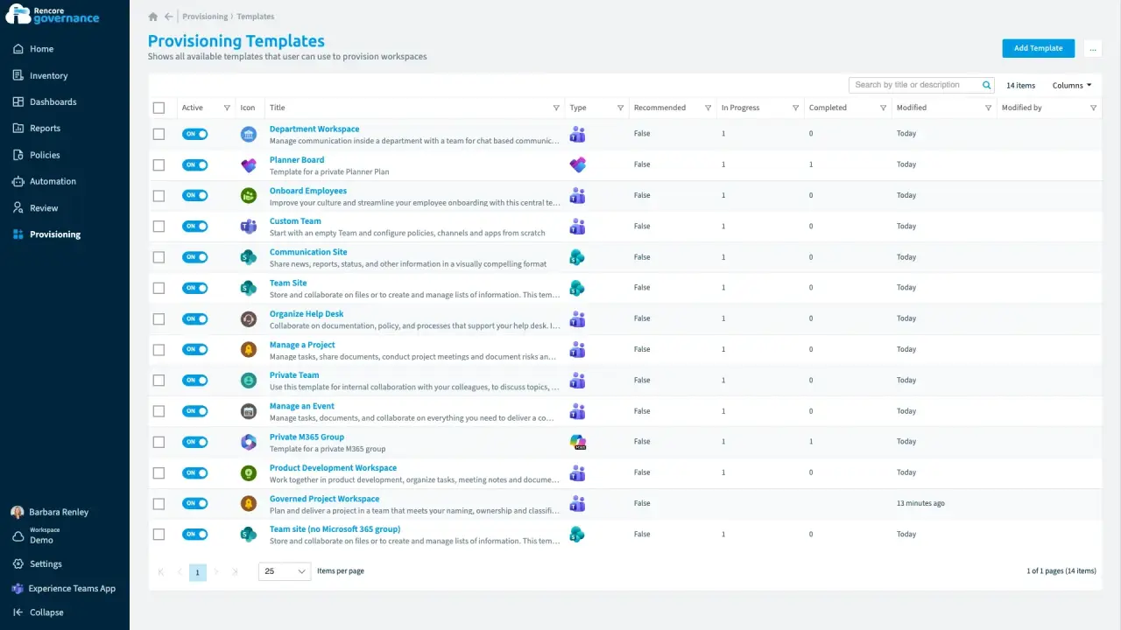The width and height of the screenshot is (1121, 630).
Task: Click the Add Template button
Action: pyautogui.click(x=1038, y=48)
